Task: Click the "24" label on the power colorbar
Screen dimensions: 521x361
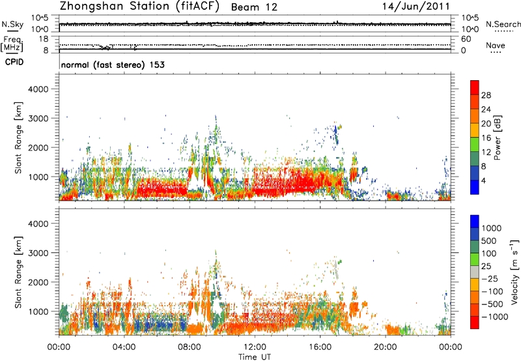Action: [486, 109]
